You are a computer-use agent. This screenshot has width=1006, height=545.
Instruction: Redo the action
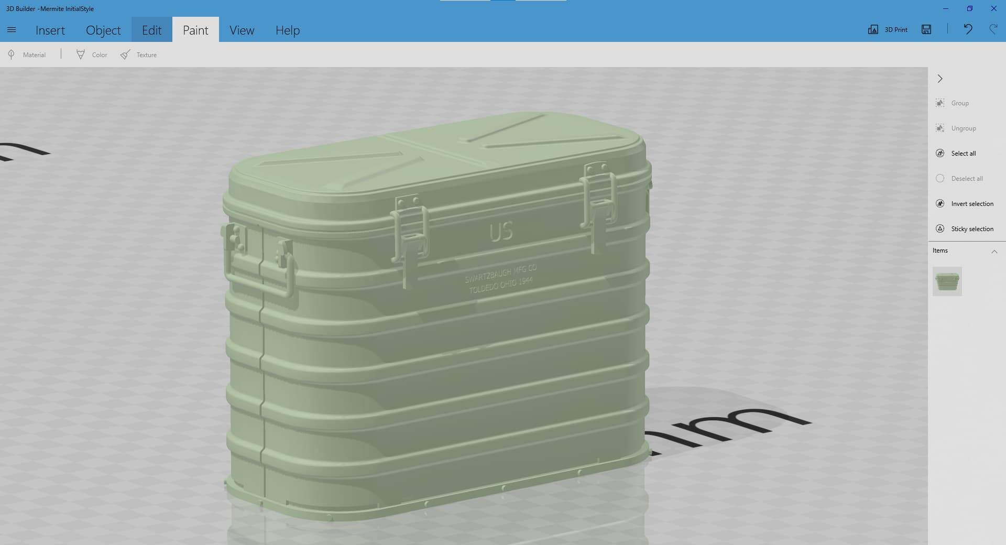[993, 29]
